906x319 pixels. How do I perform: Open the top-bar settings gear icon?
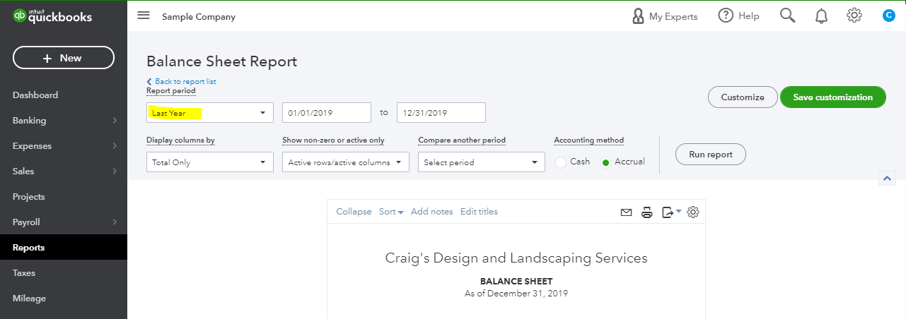(854, 16)
